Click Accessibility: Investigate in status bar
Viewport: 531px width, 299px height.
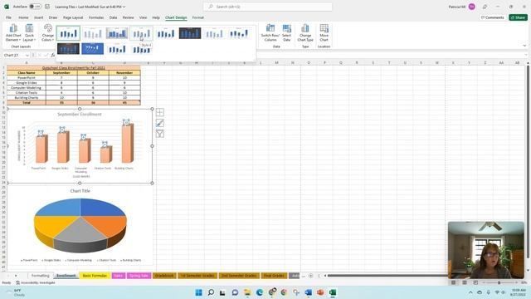click(35, 282)
